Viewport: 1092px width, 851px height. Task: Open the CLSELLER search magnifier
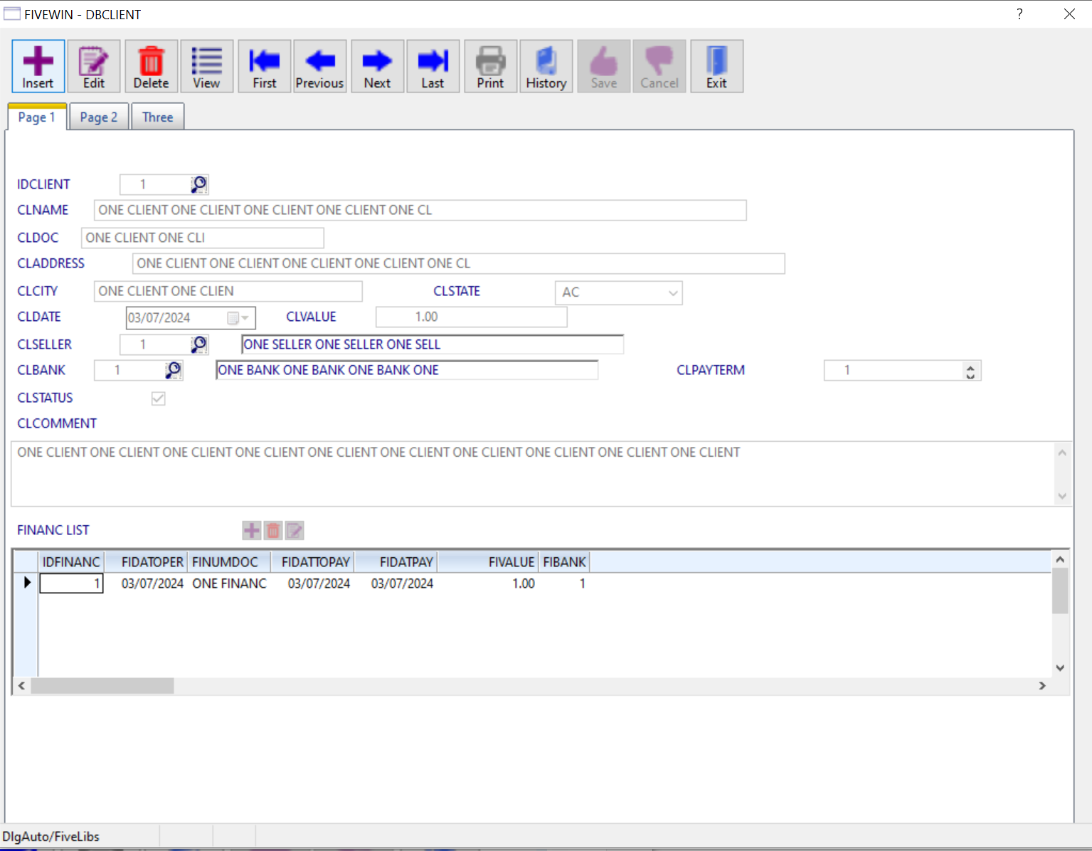click(199, 344)
